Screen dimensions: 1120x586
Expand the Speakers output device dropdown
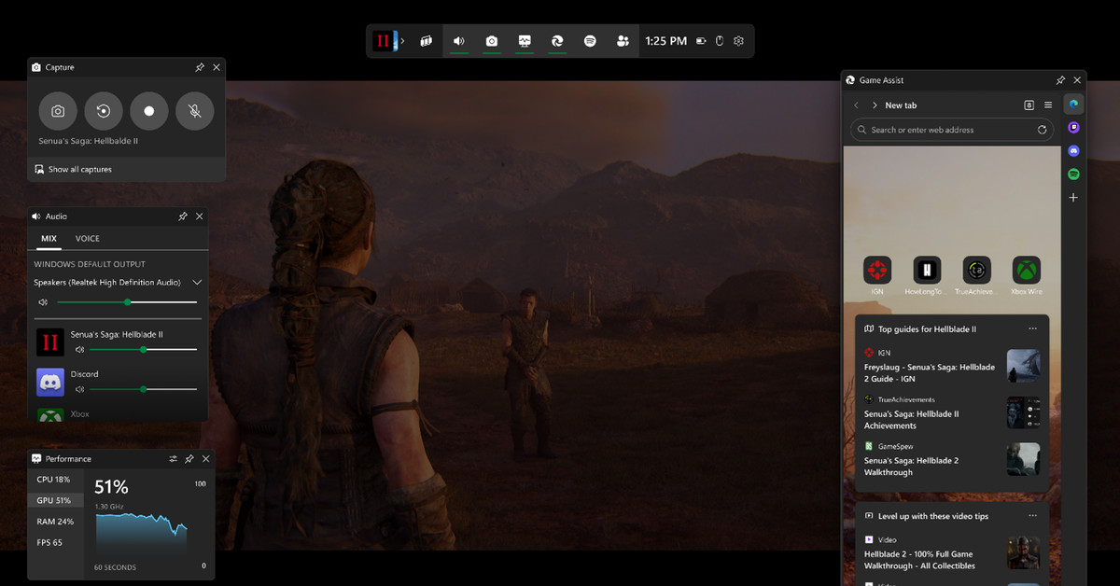pyautogui.click(x=197, y=282)
